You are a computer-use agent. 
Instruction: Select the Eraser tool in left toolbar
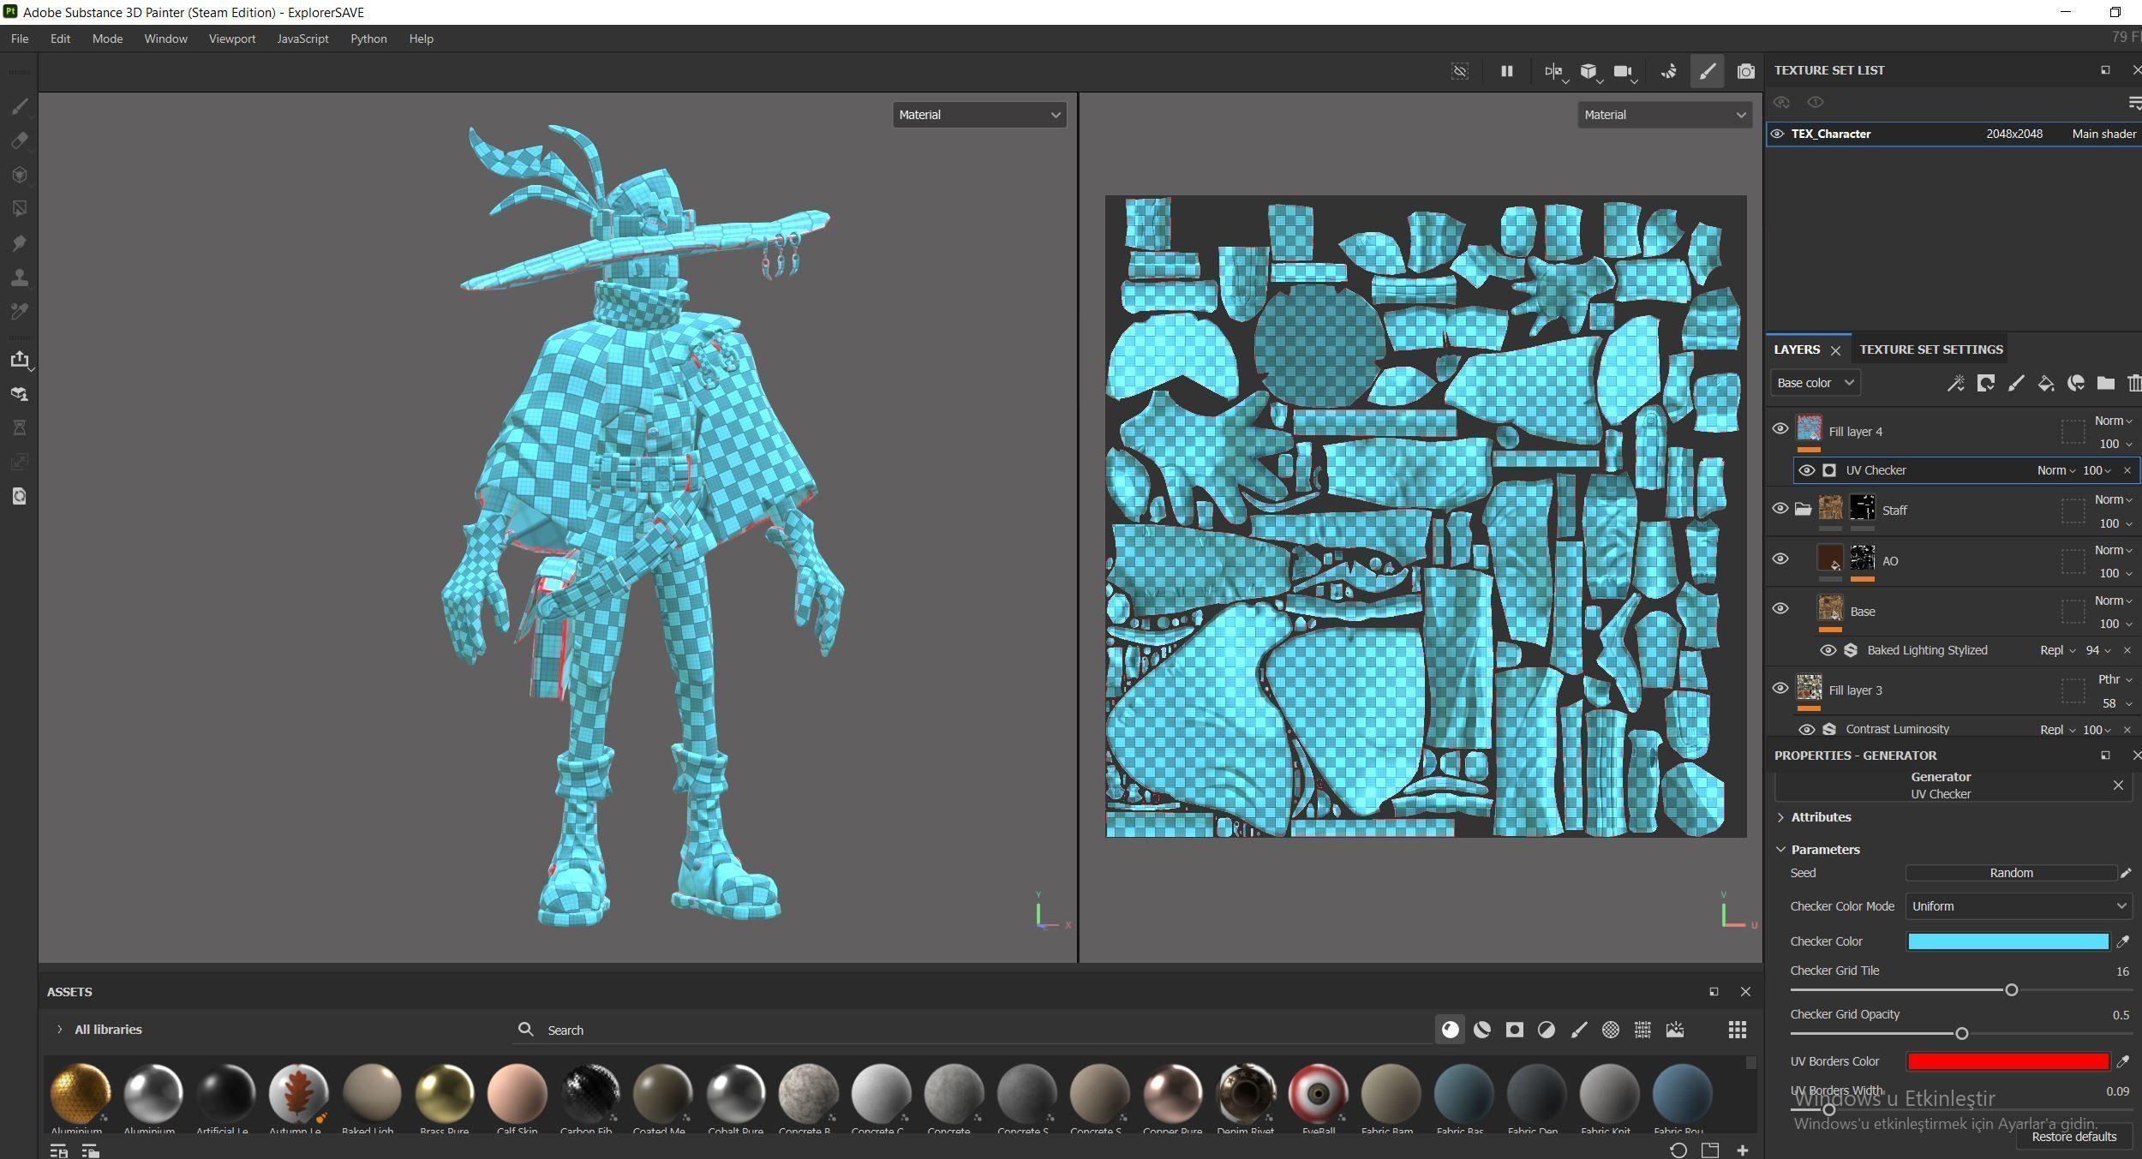pyautogui.click(x=20, y=140)
